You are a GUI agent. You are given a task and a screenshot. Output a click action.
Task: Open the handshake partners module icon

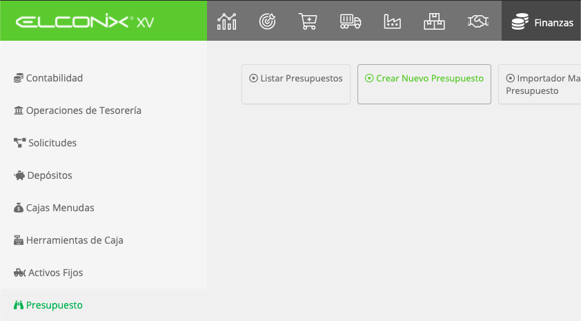click(478, 21)
